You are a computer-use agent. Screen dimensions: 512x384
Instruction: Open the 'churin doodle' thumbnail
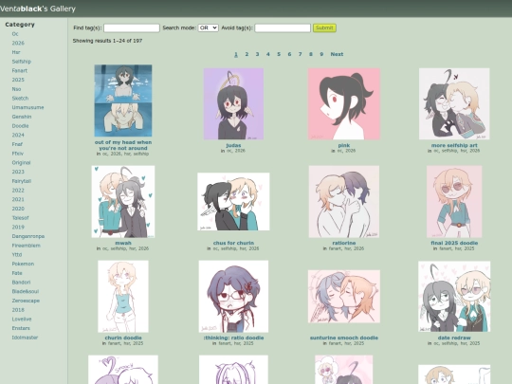tap(123, 296)
